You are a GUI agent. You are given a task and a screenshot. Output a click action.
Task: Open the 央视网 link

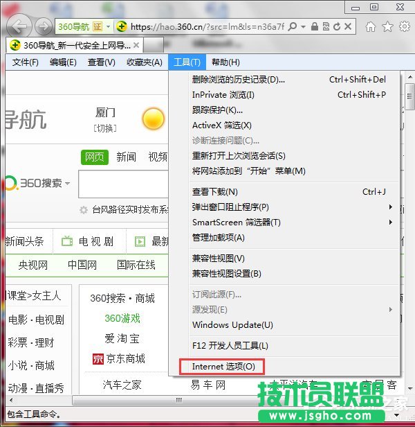pos(33,265)
